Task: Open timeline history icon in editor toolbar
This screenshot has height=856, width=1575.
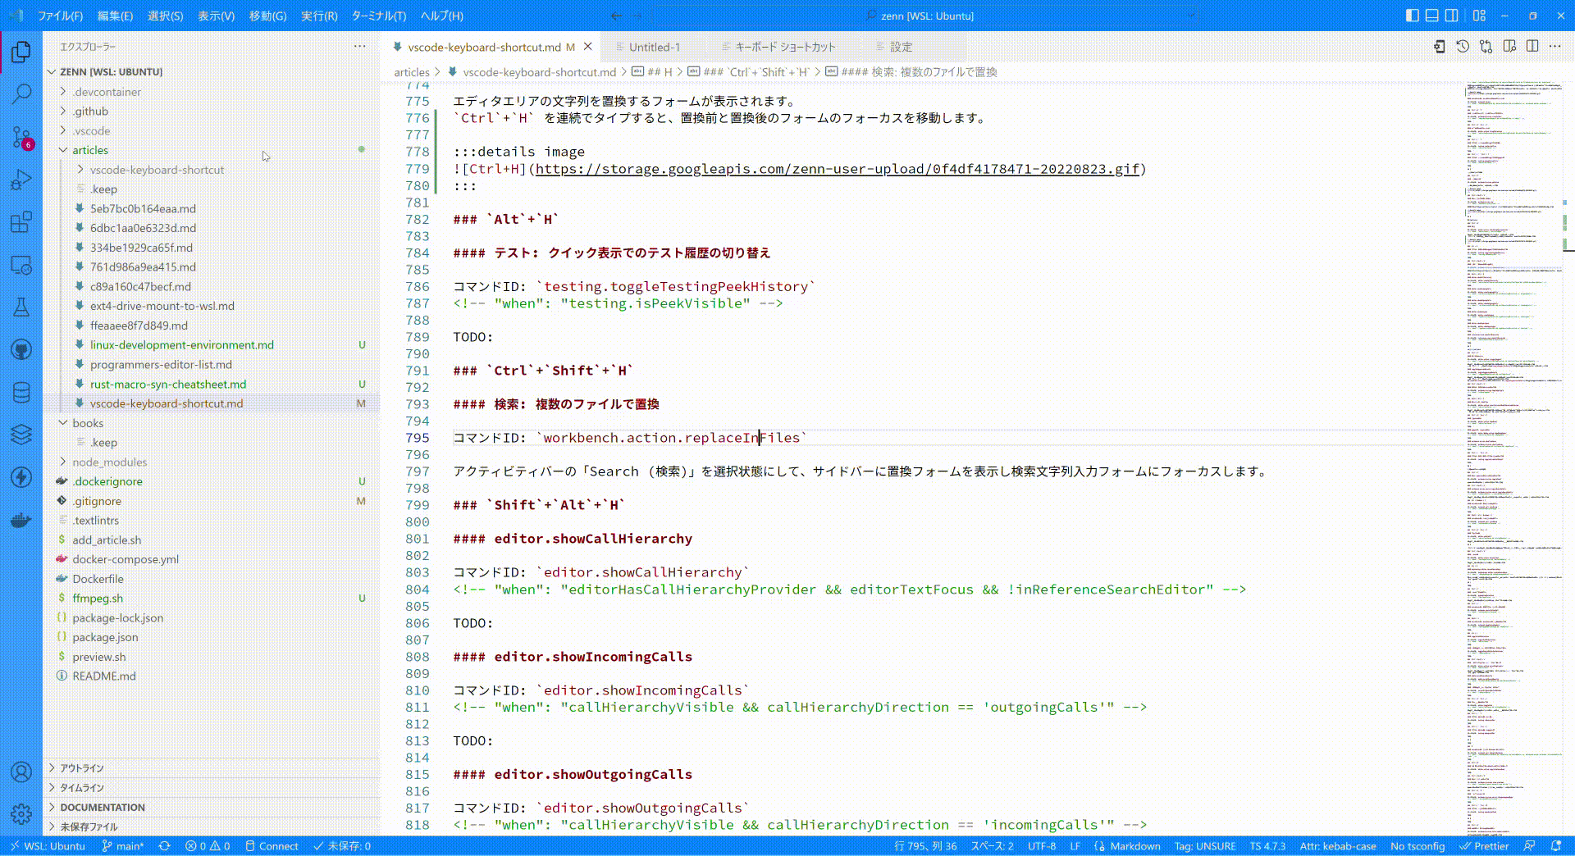Action: [1463, 47]
